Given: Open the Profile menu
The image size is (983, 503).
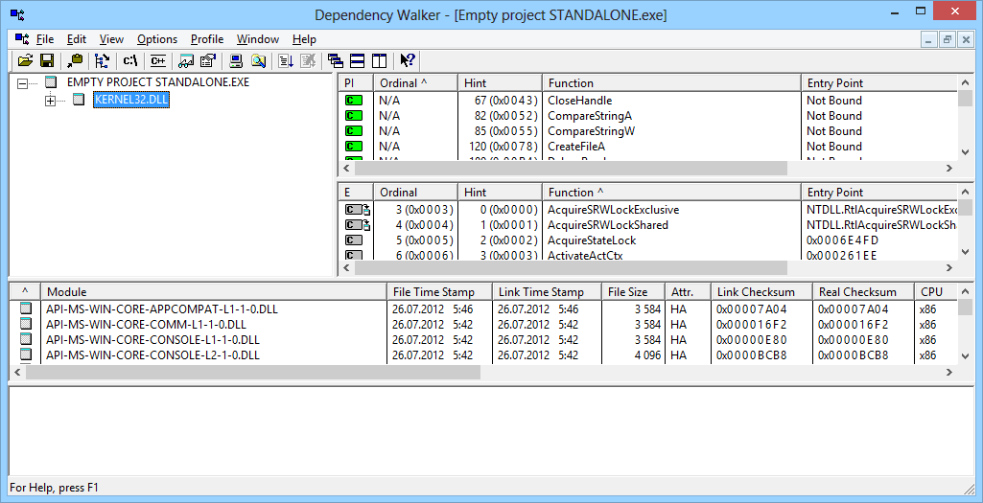Looking at the screenshot, I should pos(207,39).
